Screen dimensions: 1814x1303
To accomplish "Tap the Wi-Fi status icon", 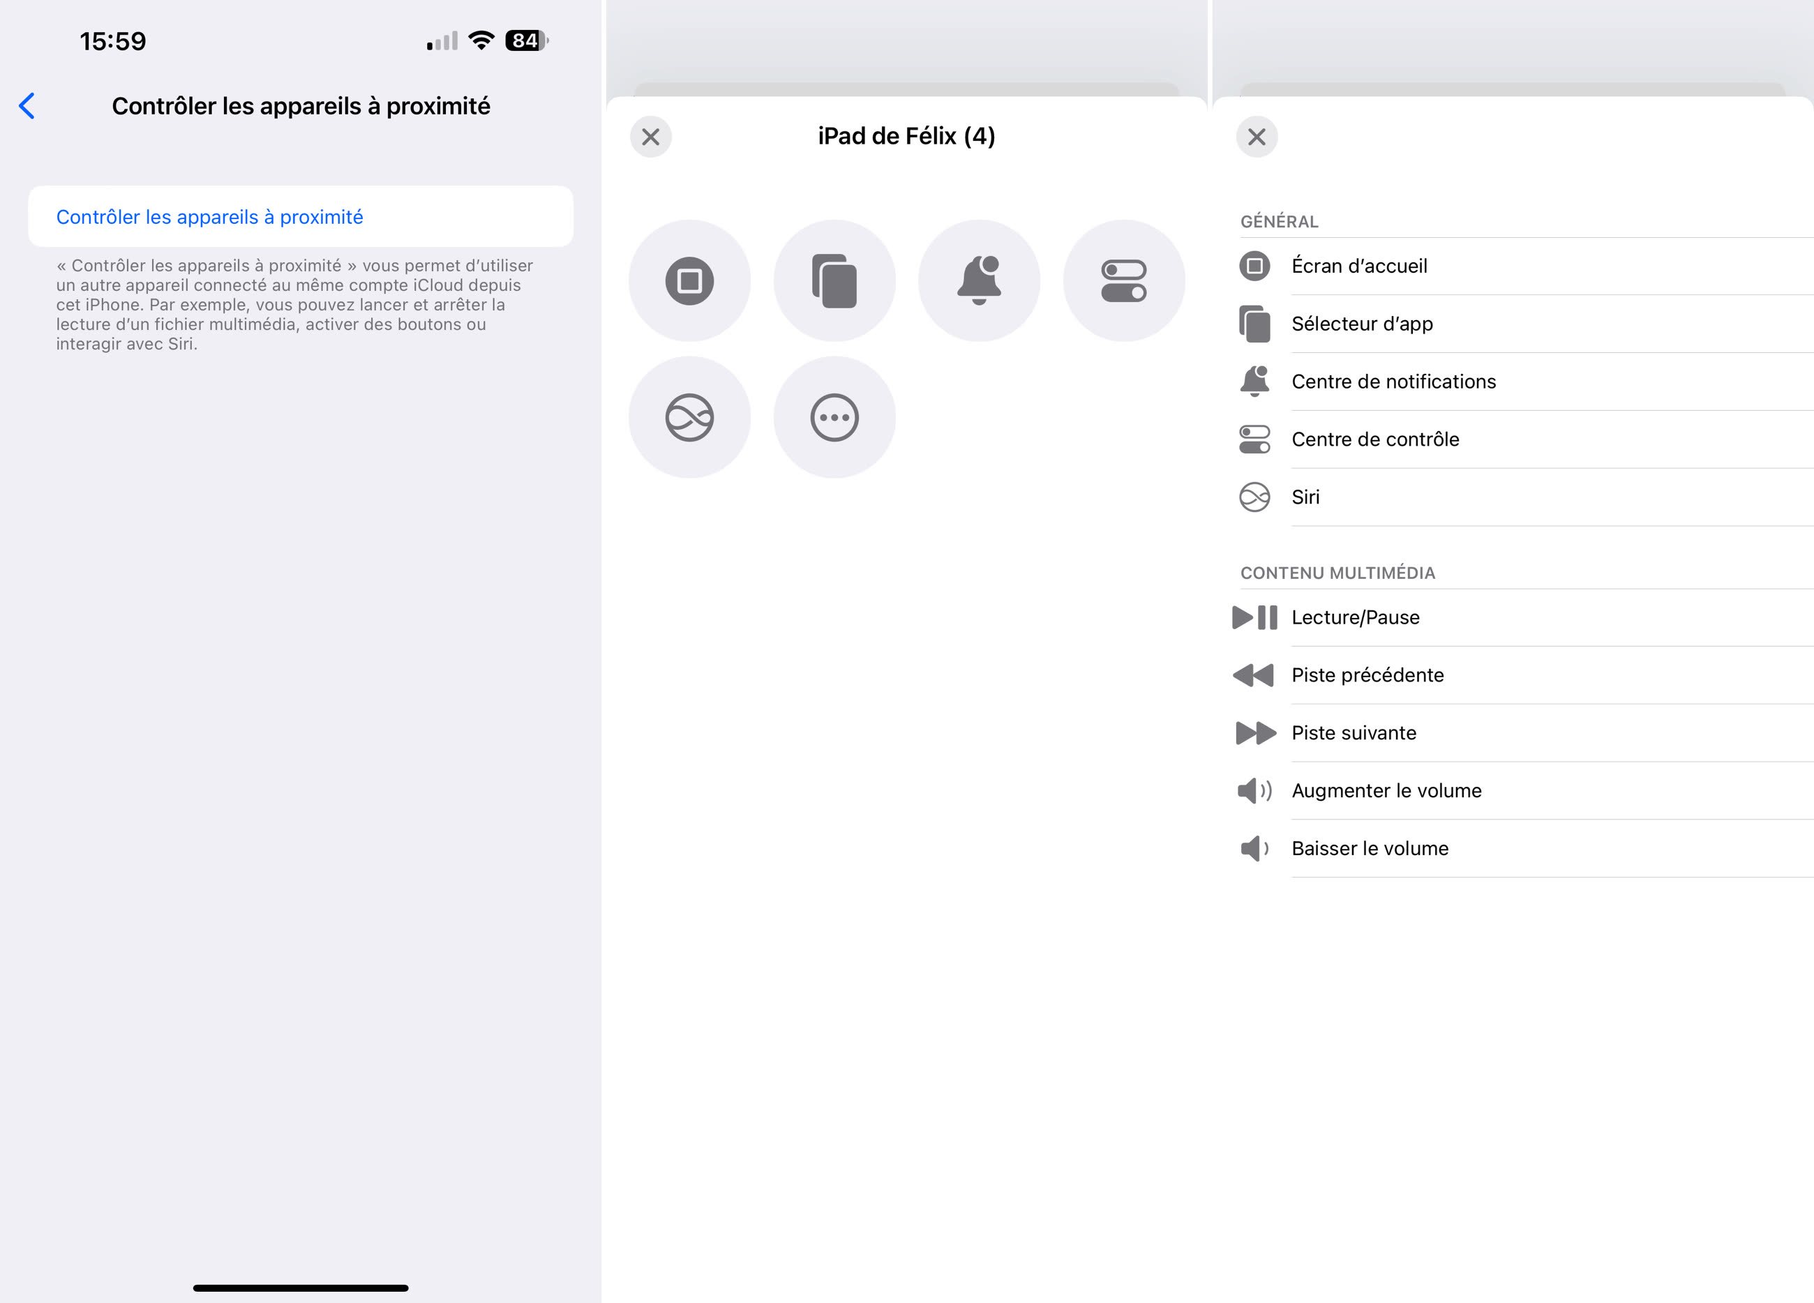I will [480, 39].
